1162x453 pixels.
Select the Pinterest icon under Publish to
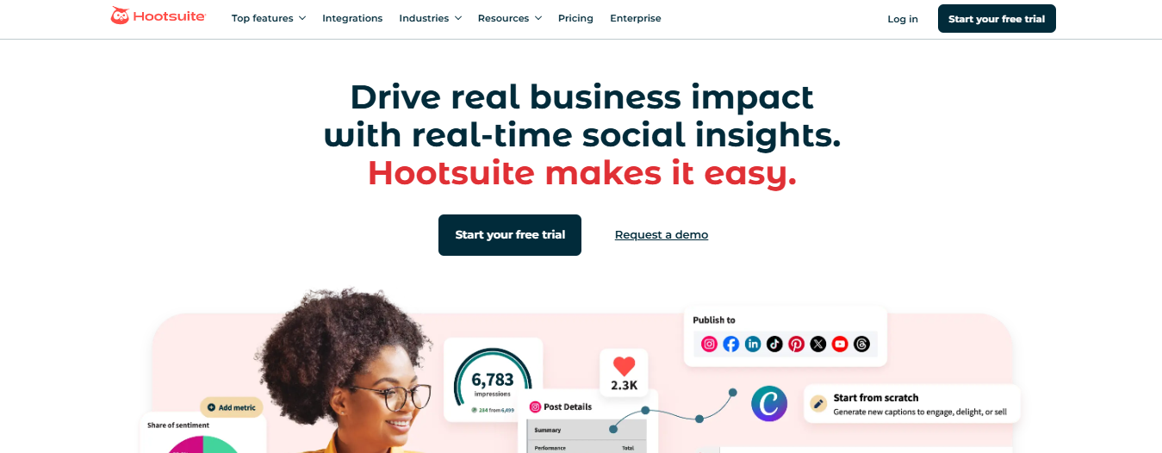(x=796, y=344)
